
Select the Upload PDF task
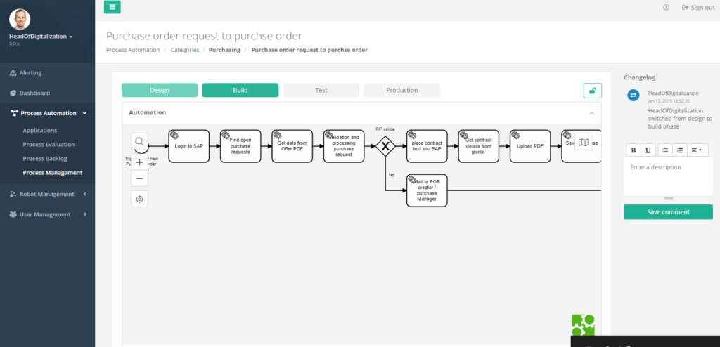click(530, 146)
